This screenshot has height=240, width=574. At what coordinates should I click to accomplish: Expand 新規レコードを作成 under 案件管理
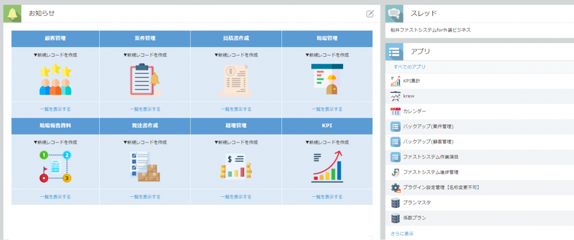coord(145,55)
